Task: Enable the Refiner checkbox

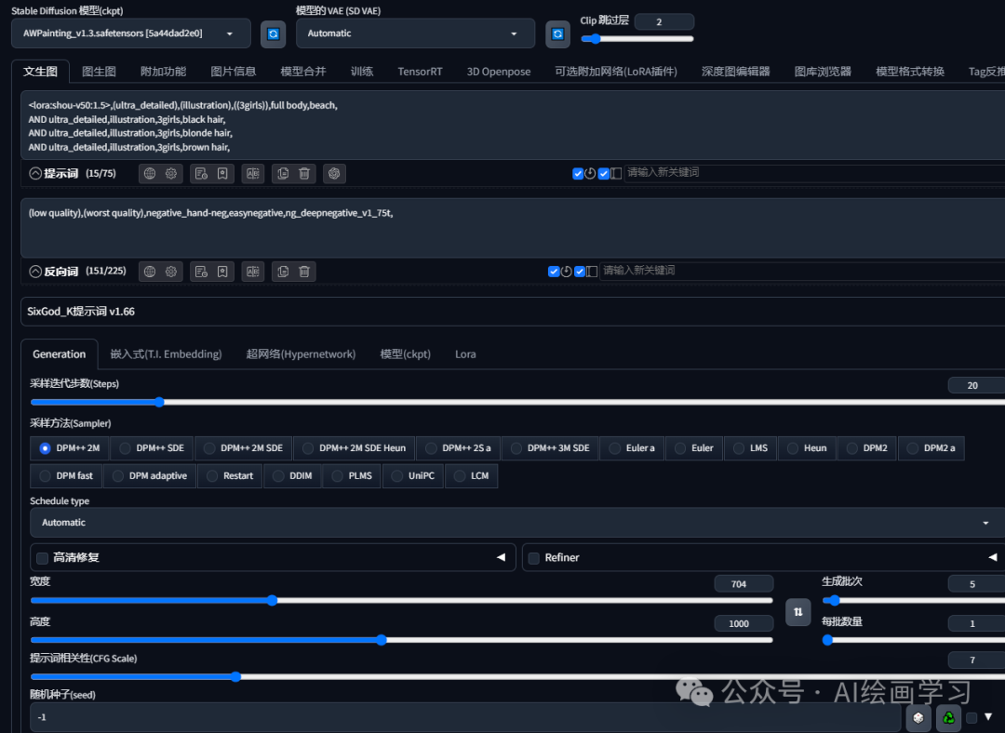Action: pos(533,557)
